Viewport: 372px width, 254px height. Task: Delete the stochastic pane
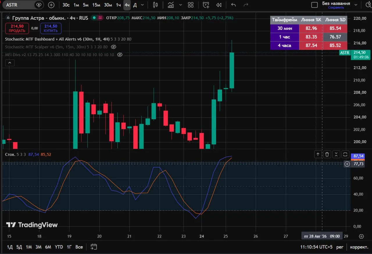tap(327, 154)
